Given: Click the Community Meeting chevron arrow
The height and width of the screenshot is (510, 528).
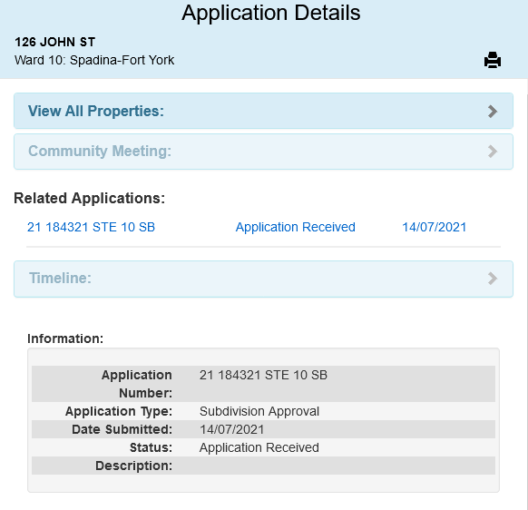Looking at the screenshot, I should click(493, 152).
